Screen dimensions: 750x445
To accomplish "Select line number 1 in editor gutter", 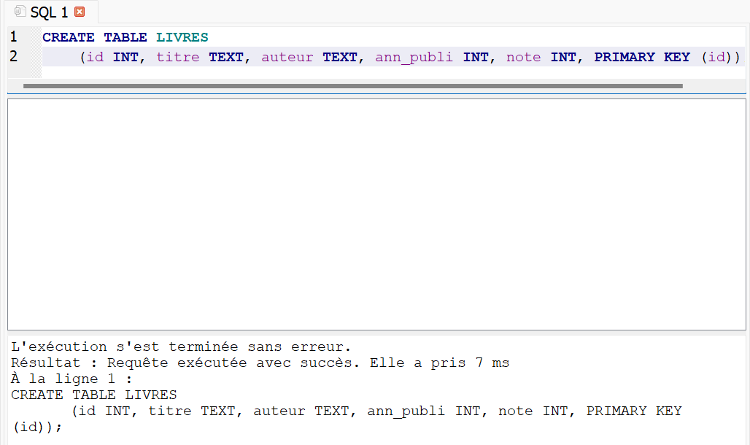I will pos(14,37).
